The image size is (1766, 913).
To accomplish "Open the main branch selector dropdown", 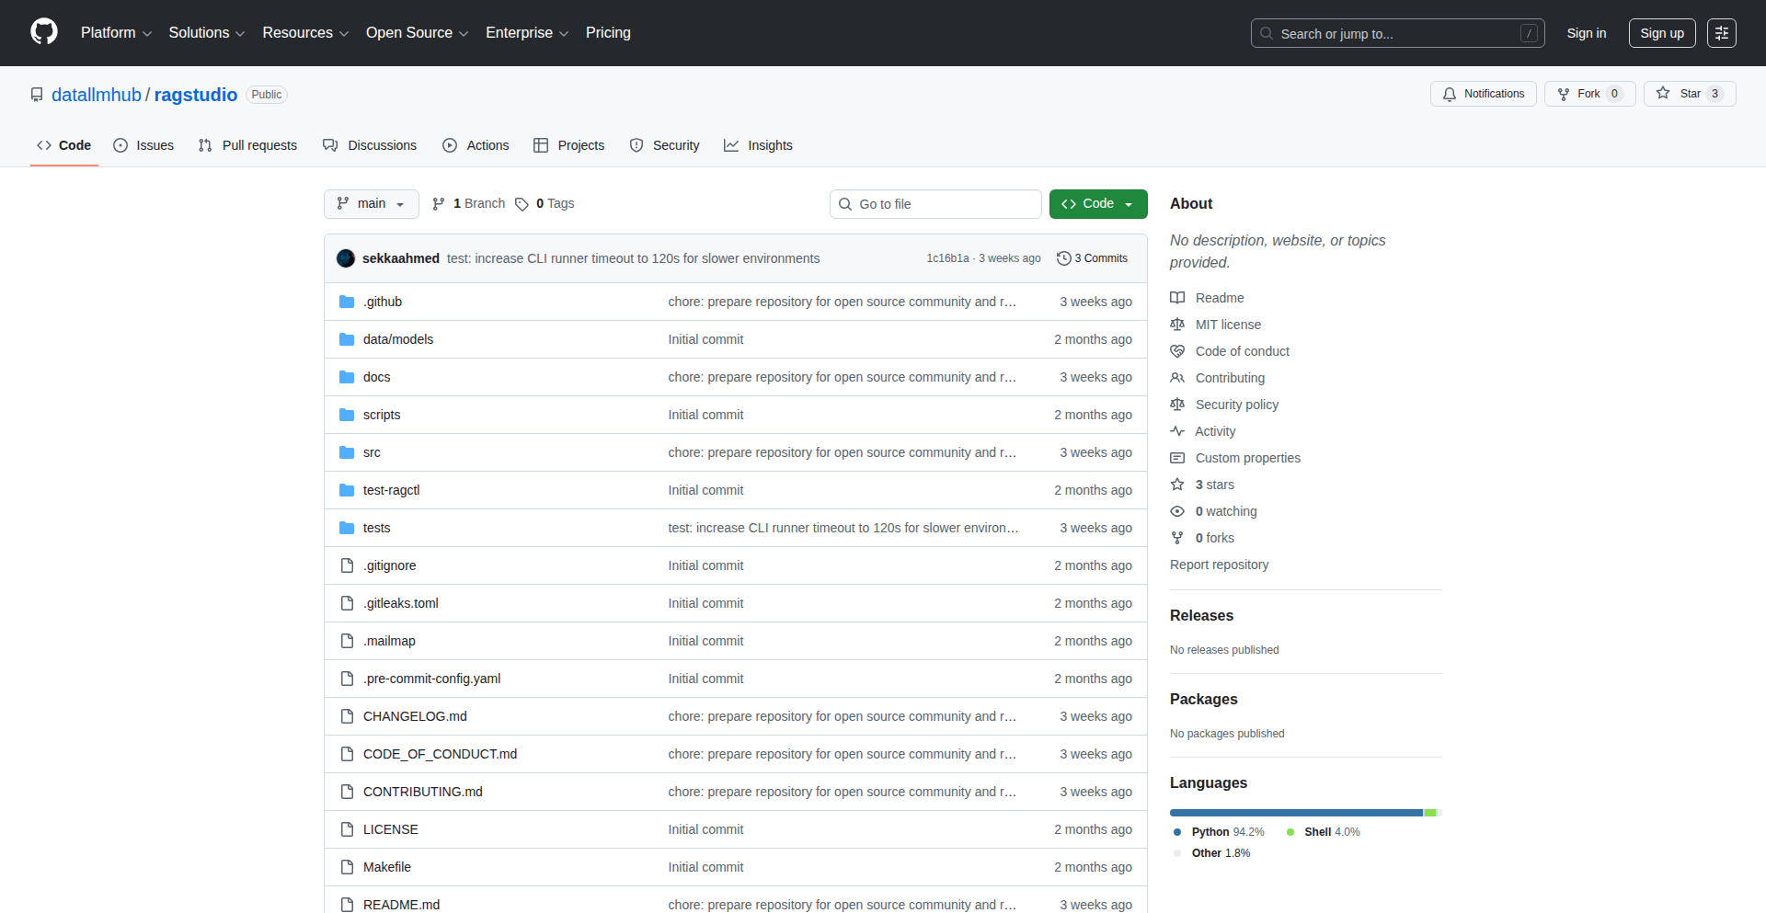I will click(371, 203).
